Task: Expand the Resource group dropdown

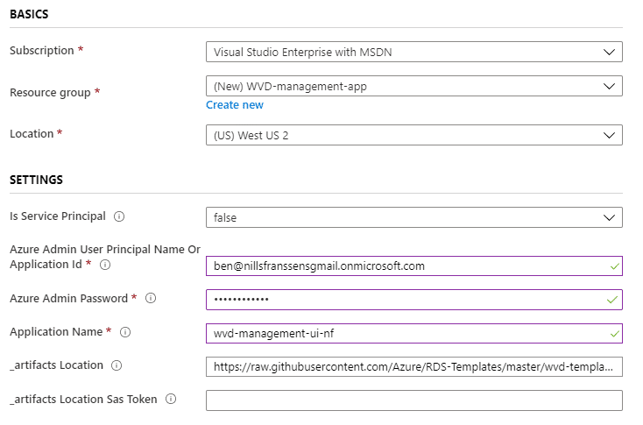Action: (x=414, y=86)
